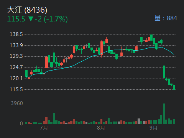This screenshot has width=184, height=138.
Task: Click the 8月 date axis label
Action: 101,128
